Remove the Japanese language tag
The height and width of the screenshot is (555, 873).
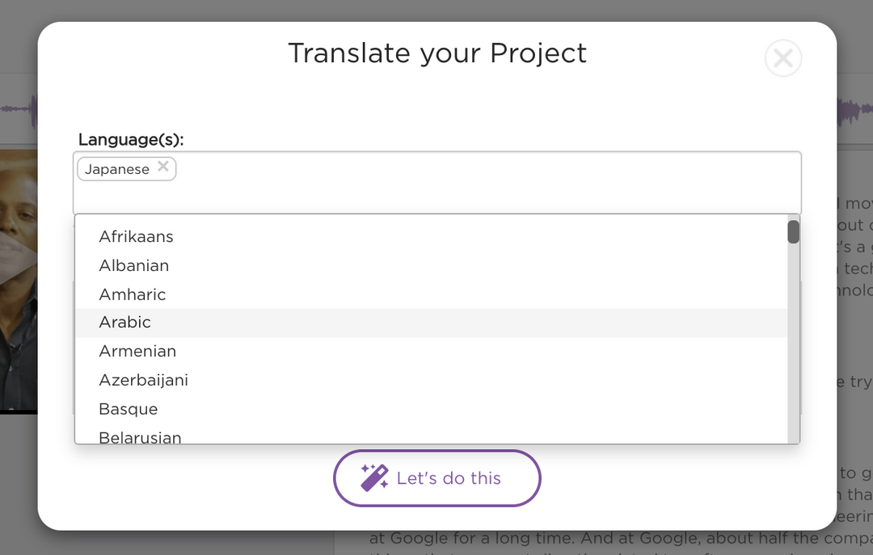(x=164, y=167)
